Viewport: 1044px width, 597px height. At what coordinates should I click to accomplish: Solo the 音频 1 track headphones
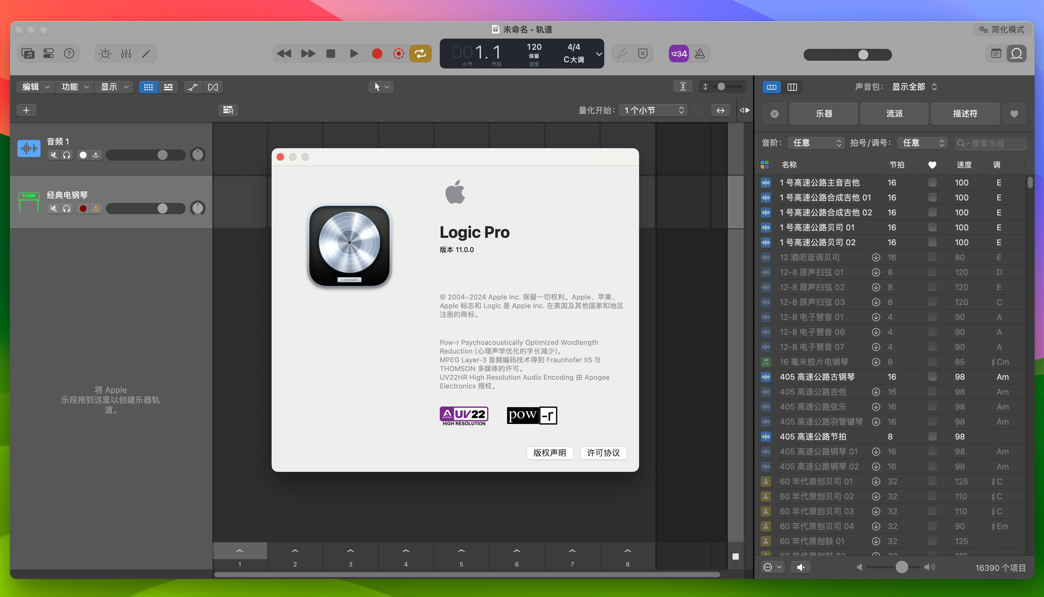[66, 155]
